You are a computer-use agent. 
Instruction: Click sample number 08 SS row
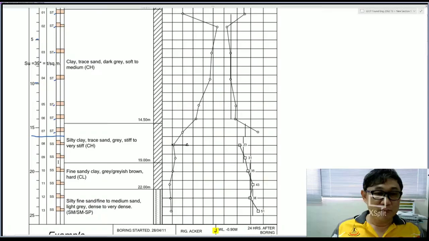pos(48,144)
